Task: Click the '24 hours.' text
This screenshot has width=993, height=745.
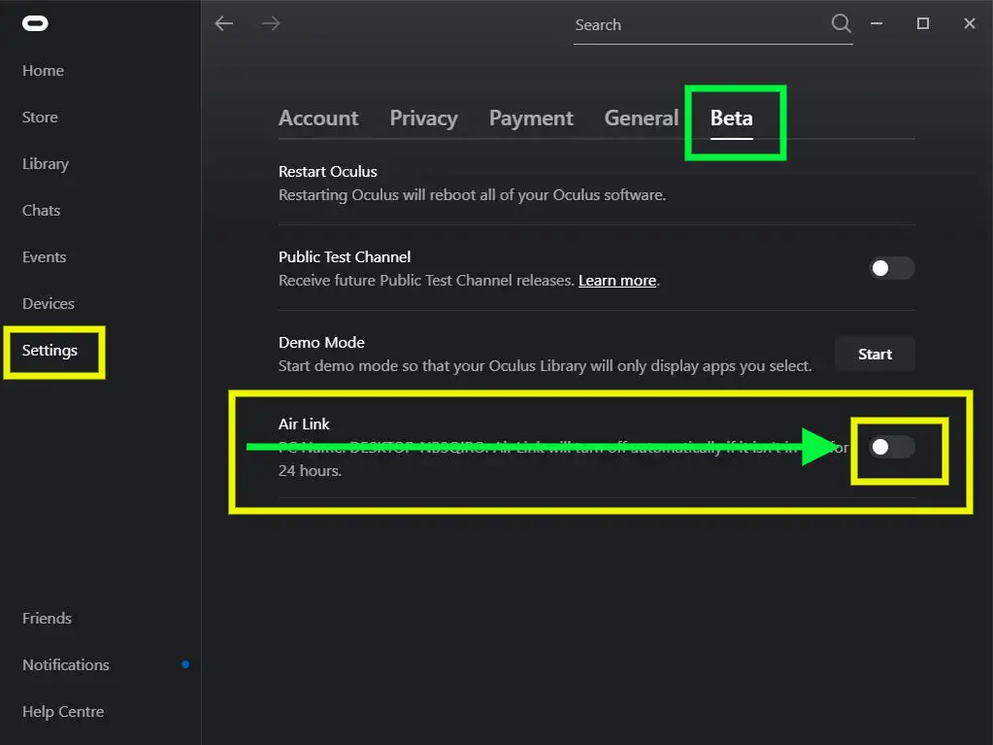Action: (310, 471)
